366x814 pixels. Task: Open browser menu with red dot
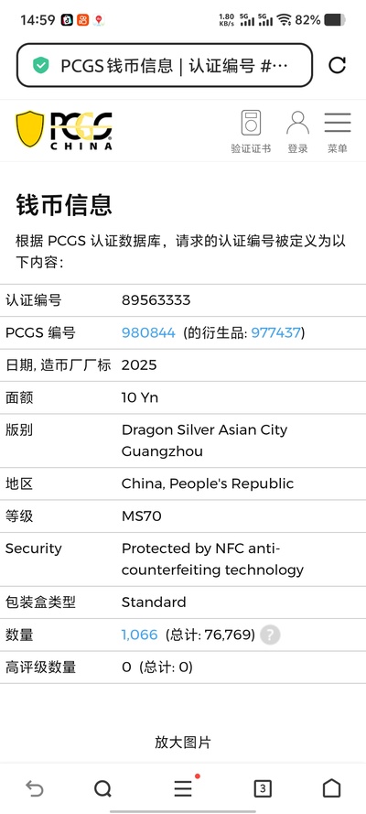click(x=184, y=788)
